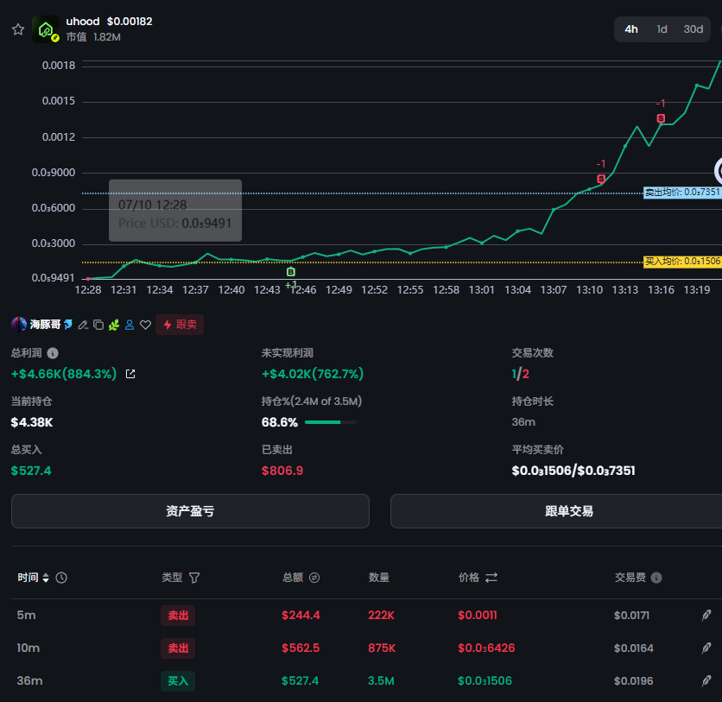
Task: Click the clock icon in 时间 header
Action: pos(61,578)
